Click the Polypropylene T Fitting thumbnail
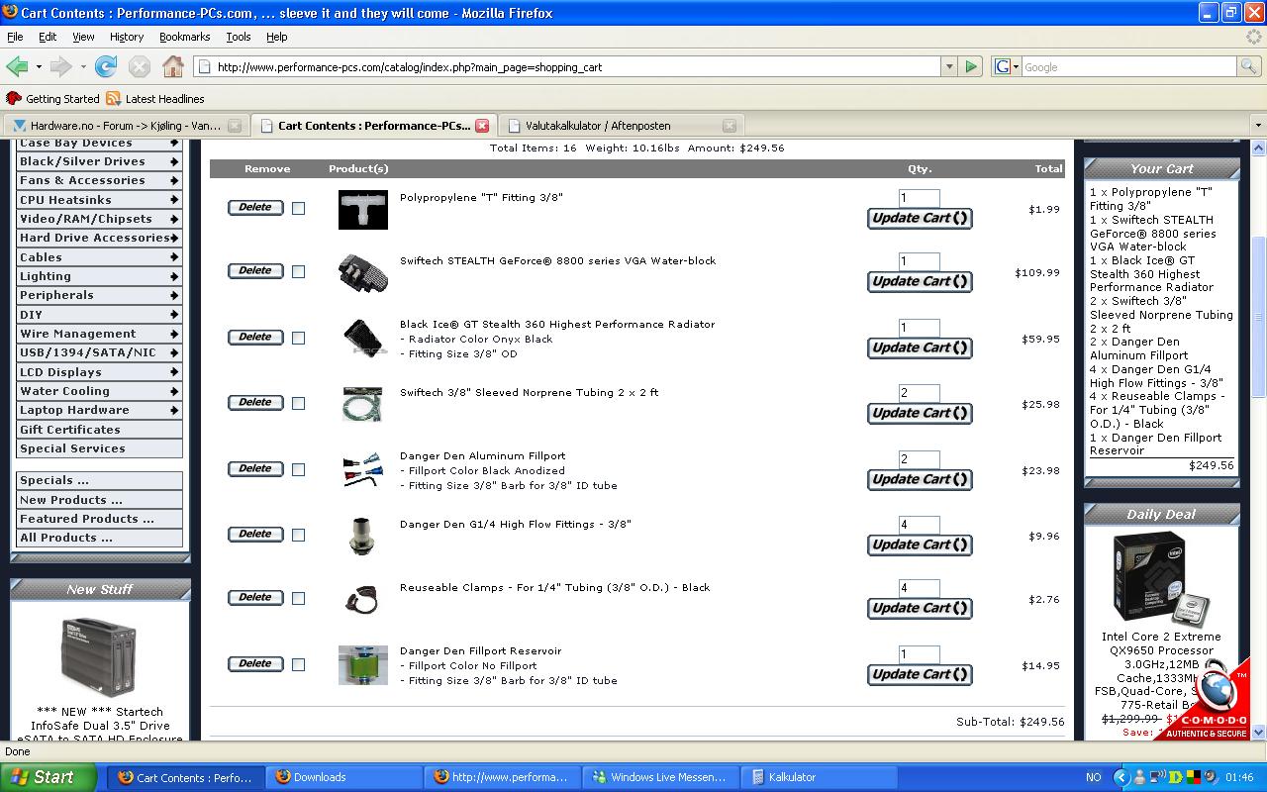The height and width of the screenshot is (792, 1267). coord(363,210)
